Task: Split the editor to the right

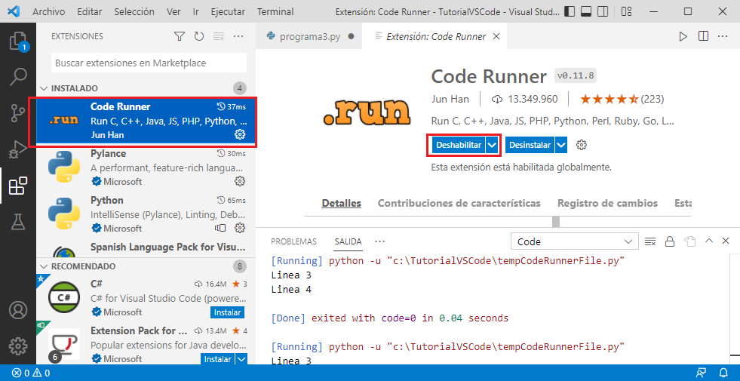Action: pos(703,36)
